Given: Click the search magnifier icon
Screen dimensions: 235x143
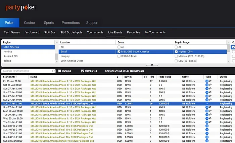Looking at the screenshot, I should tap(54, 71).
